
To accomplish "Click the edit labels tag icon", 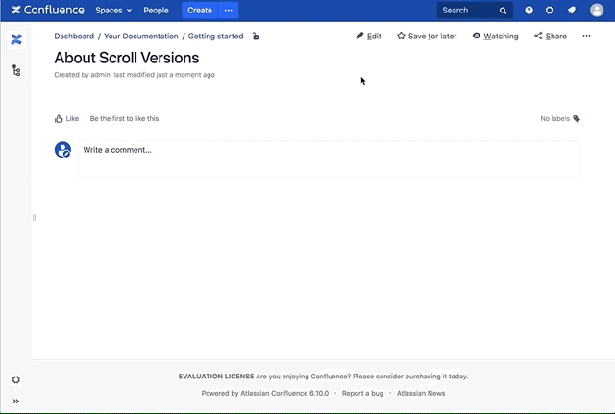I will coord(577,118).
